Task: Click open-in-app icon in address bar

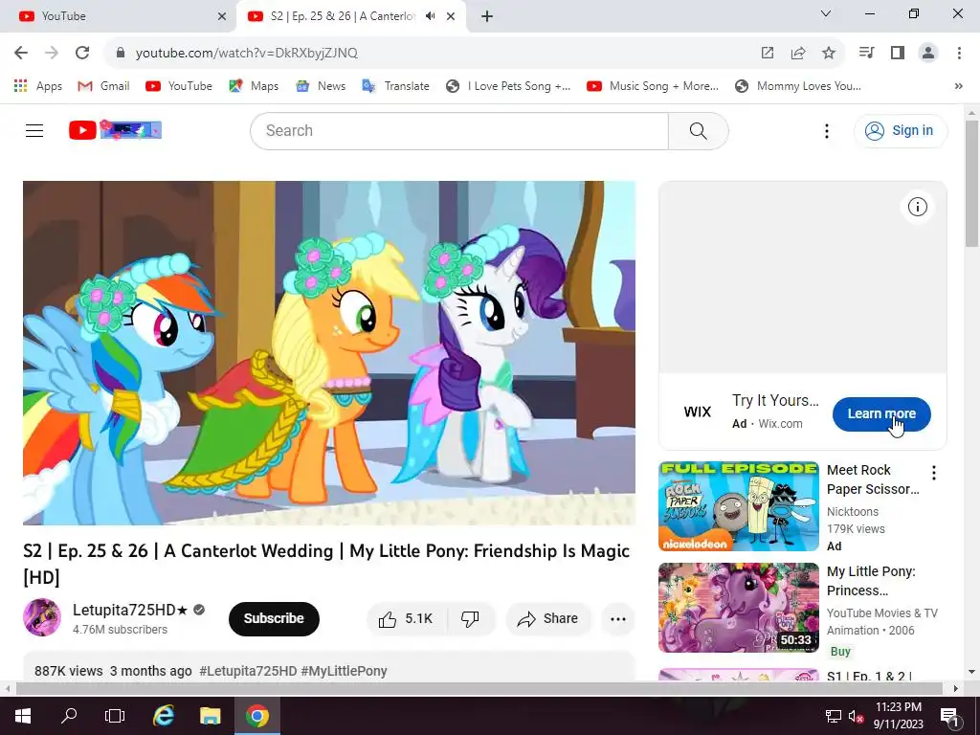Action: (x=767, y=54)
